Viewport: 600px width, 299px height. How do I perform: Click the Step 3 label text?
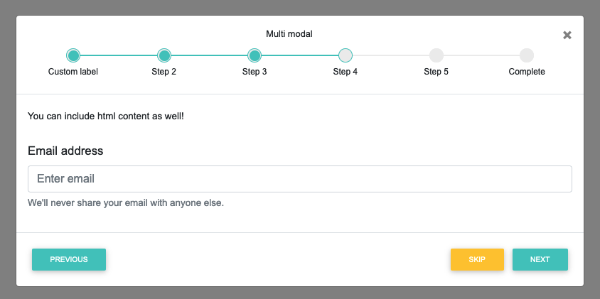[255, 72]
